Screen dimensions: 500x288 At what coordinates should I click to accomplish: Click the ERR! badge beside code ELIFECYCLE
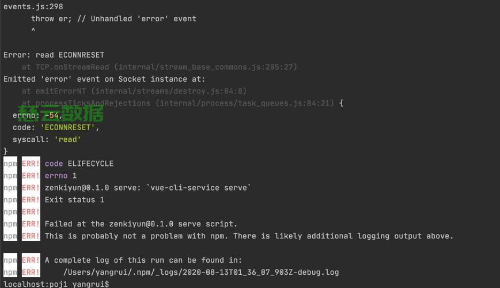(x=31, y=164)
